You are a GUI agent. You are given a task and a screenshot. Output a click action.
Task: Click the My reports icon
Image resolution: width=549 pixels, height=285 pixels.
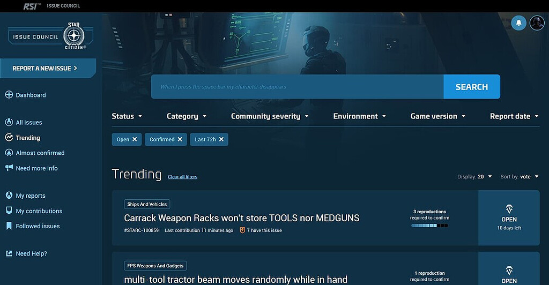pyautogui.click(x=9, y=196)
